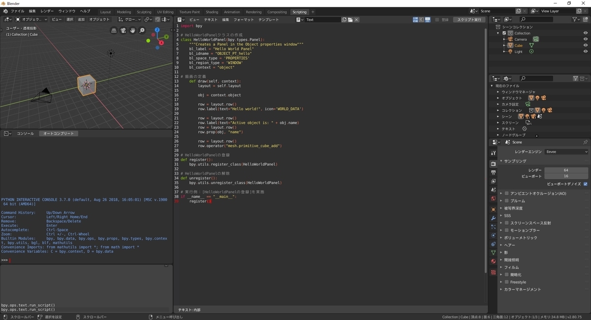
Task: Enable the ブルーム checkbox
Action: [x=506, y=201]
